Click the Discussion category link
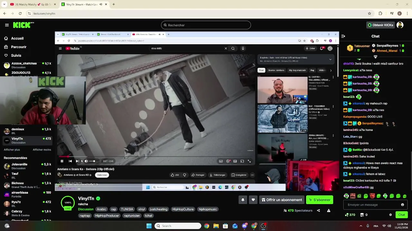The image size is (412, 231). [86, 209]
